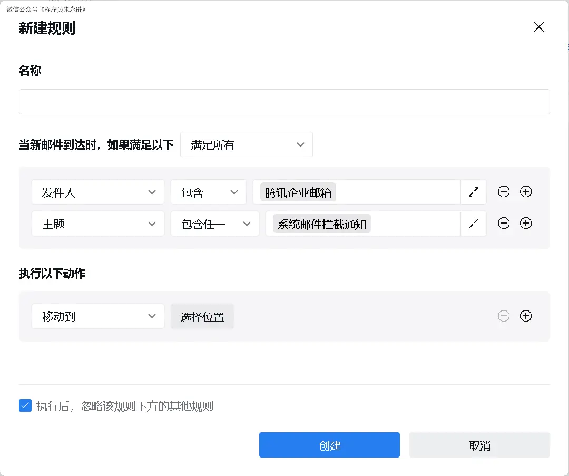Uncheck 执行后，忽略该规则下方的其他规则 checkbox

[x=25, y=405]
